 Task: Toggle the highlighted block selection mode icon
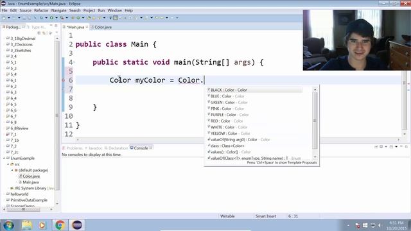pyautogui.click(x=116, y=18)
